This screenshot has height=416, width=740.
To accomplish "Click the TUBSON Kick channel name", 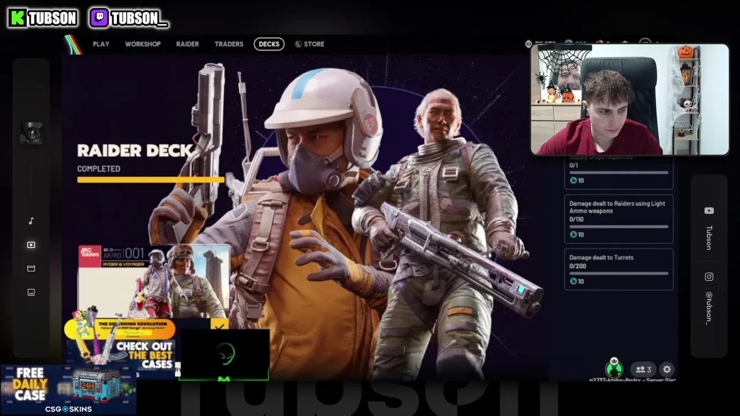I will click(x=53, y=18).
